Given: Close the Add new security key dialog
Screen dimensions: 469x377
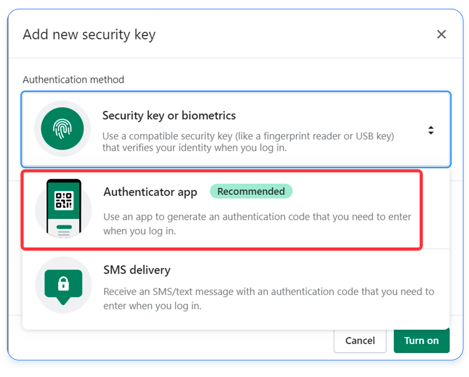Looking at the screenshot, I should [x=441, y=34].
